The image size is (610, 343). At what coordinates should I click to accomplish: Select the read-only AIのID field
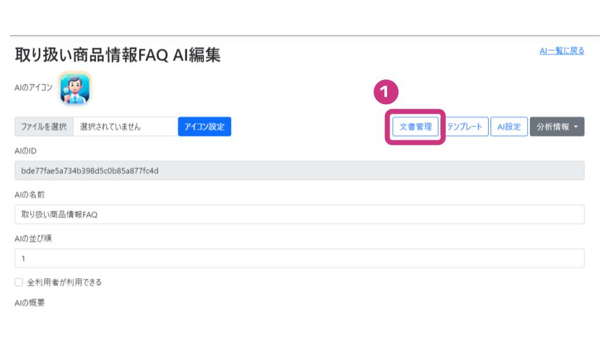pyautogui.click(x=299, y=171)
